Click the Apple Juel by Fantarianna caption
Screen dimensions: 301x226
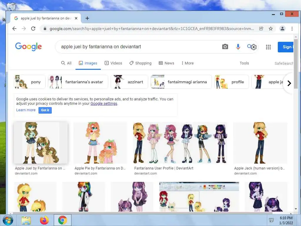(x=40, y=168)
